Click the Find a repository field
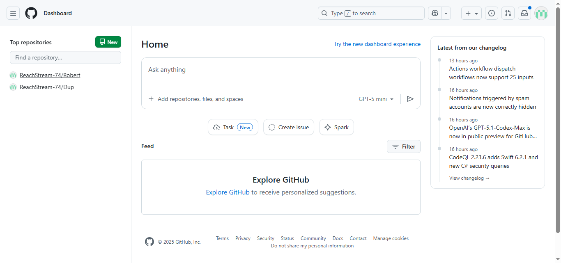This screenshot has height=263, width=561. pos(65,57)
